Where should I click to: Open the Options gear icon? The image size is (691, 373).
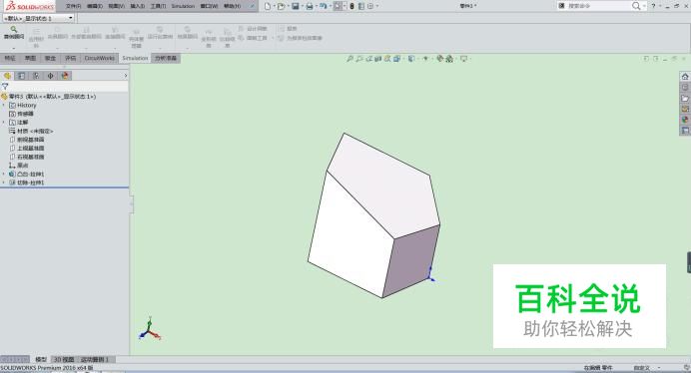pyautogui.click(x=370, y=6)
